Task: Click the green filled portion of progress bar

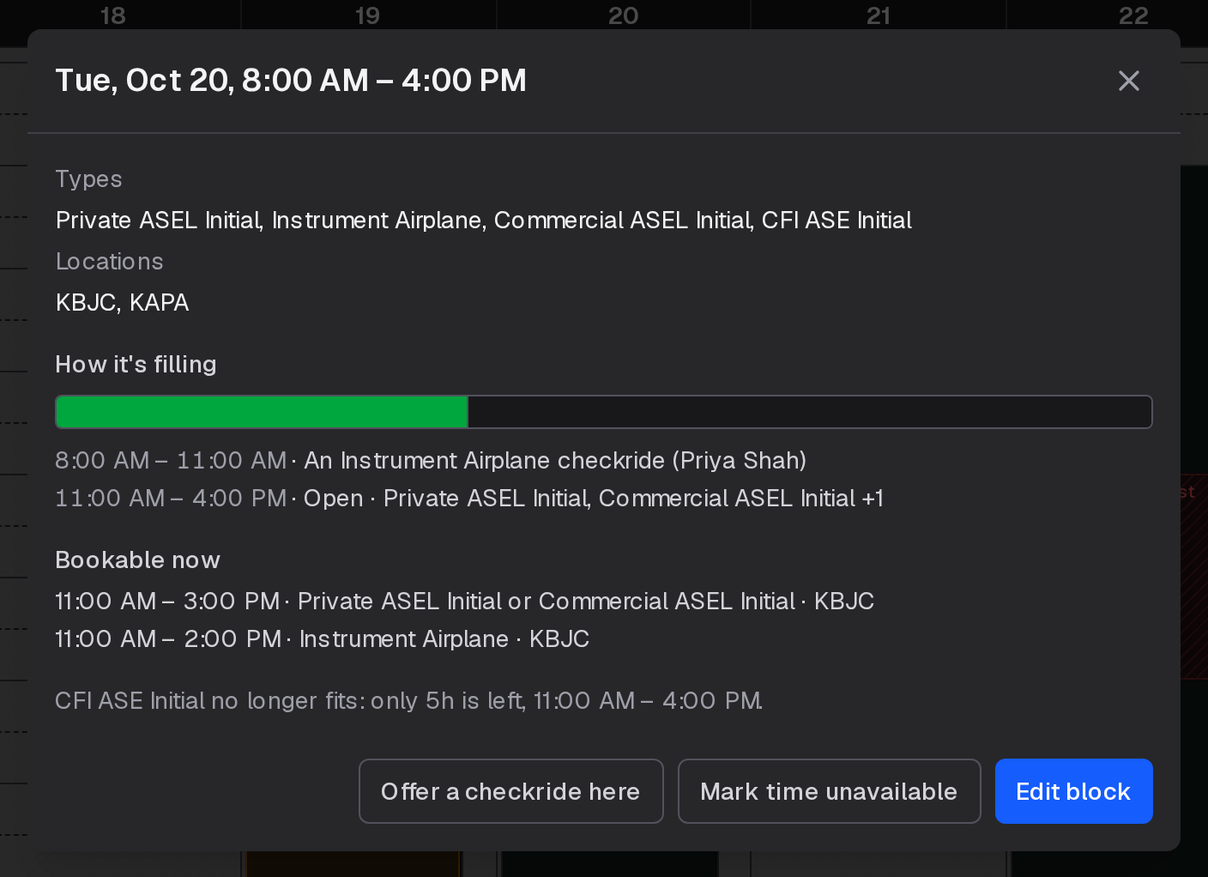Action: pos(262,412)
